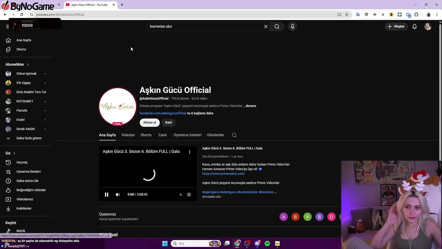
Task: Bookmark page with star icon
Action: tap(347, 15)
